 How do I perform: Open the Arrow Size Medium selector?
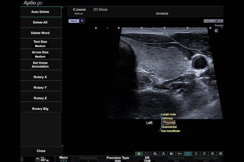[41, 54]
